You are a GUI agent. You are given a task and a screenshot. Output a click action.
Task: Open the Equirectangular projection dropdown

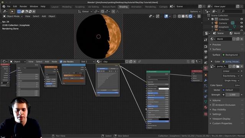coord(230,76)
